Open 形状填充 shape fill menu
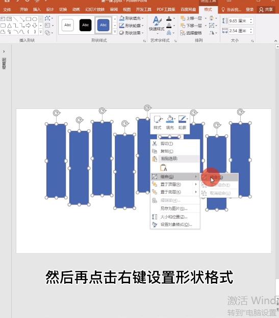 point(132,18)
